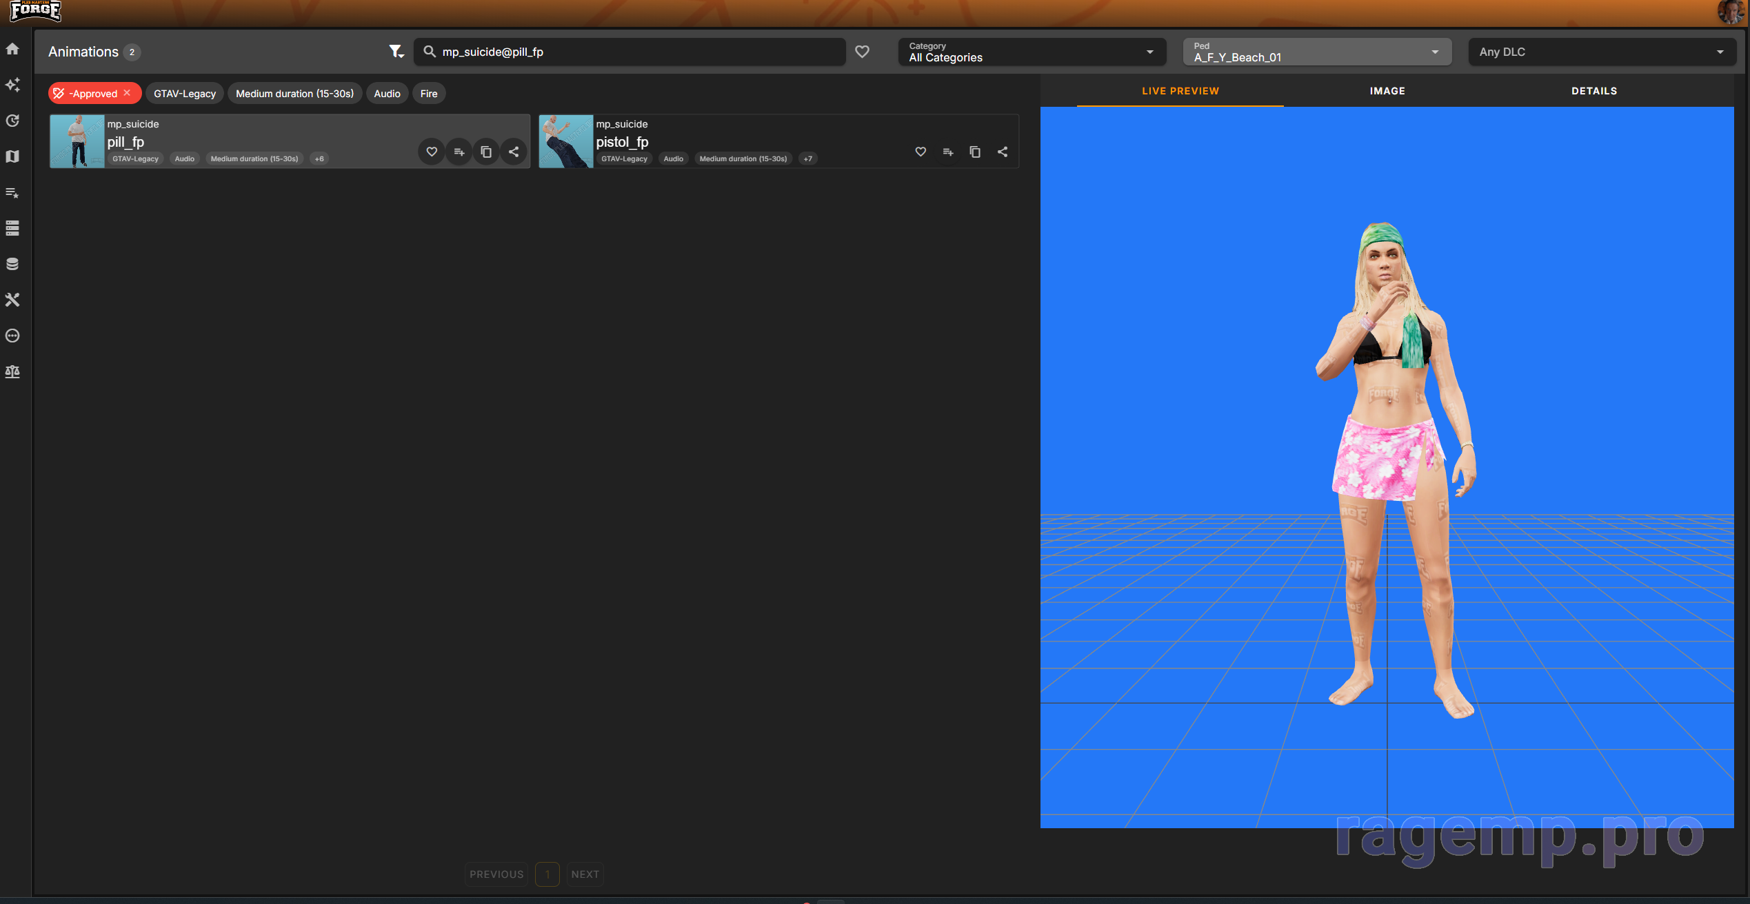Click the Home icon in sidebar
Image resolution: width=1750 pixels, height=904 pixels.
point(12,49)
